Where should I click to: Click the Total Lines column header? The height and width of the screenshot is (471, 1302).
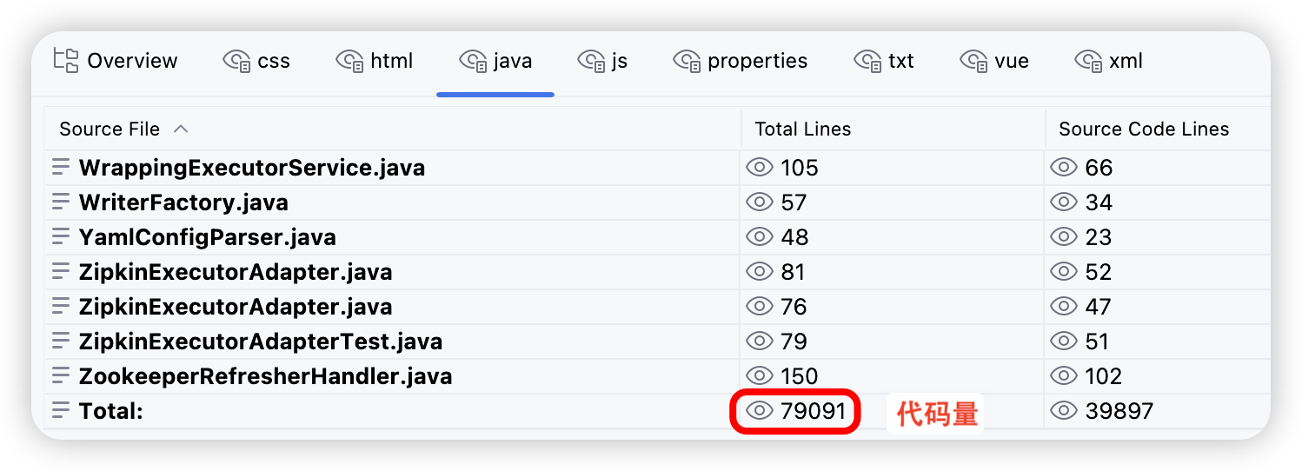(x=802, y=129)
